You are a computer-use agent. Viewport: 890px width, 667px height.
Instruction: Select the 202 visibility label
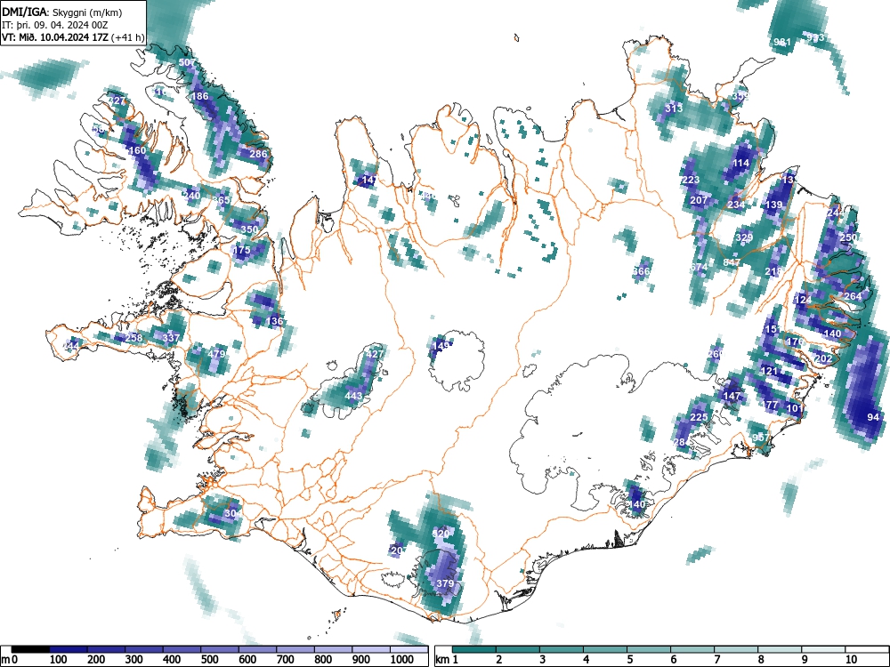coord(823,359)
